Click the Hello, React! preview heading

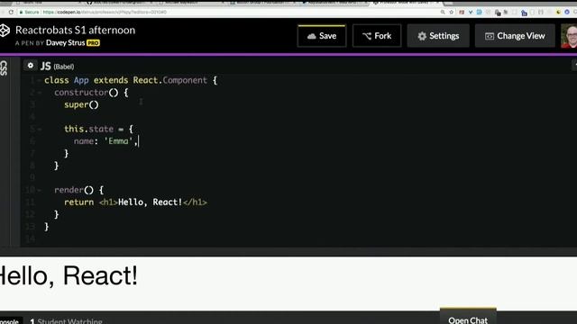69,275
